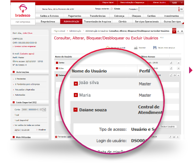Open the Administração menu tab

pos(71,22)
